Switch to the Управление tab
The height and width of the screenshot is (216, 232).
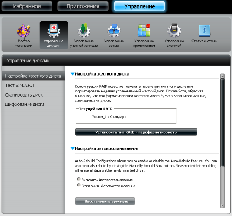(x=139, y=6)
